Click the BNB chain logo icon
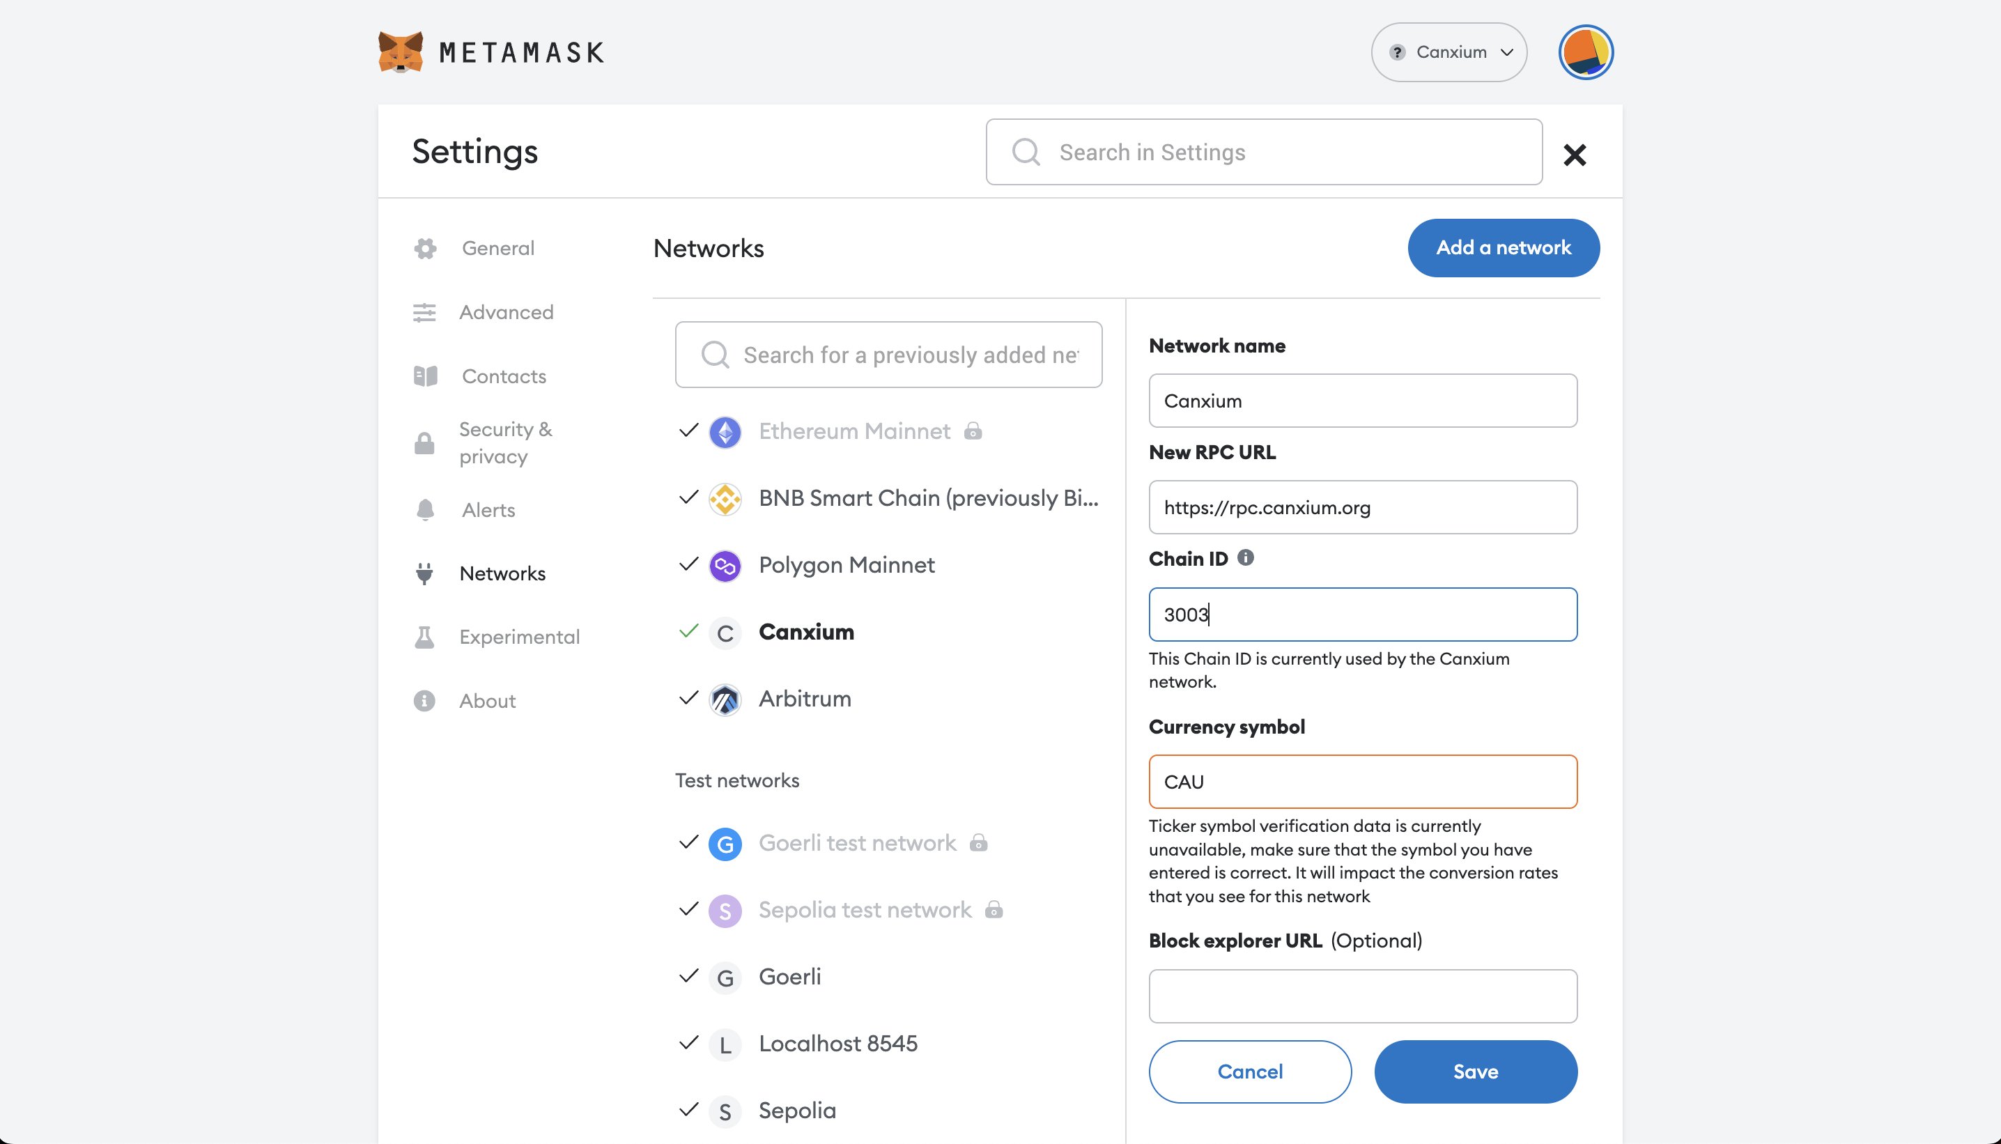The height and width of the screenshot is (1144, 2001). coord(725,499)
